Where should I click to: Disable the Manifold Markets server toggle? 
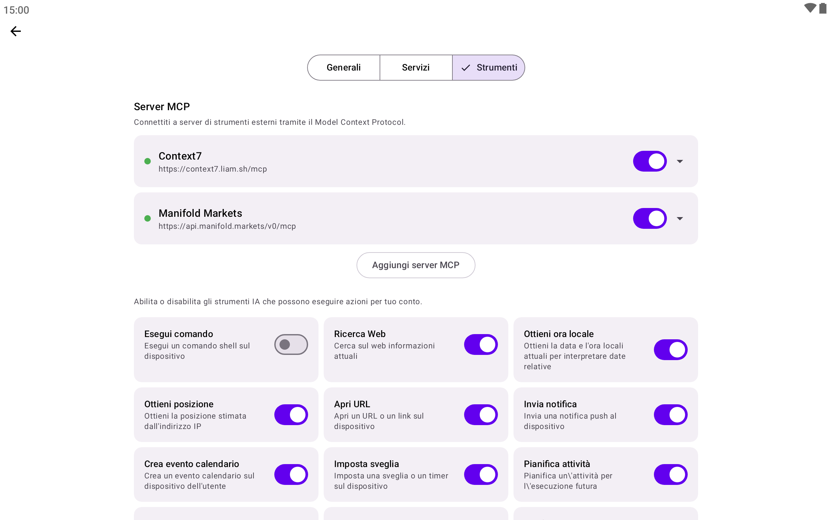coord(649,218)
